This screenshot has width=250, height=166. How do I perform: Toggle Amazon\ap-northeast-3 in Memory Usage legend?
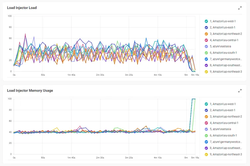pos(206,154)
